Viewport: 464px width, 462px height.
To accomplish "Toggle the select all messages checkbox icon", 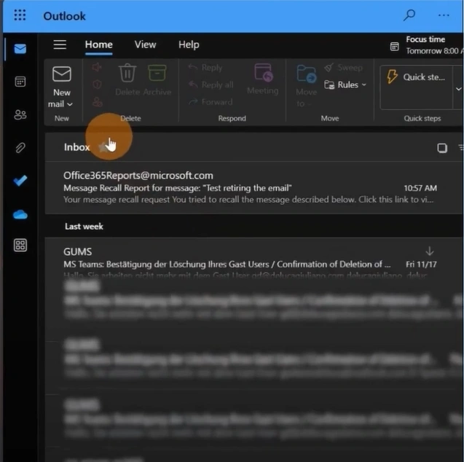I will click(x=442, y=148).
